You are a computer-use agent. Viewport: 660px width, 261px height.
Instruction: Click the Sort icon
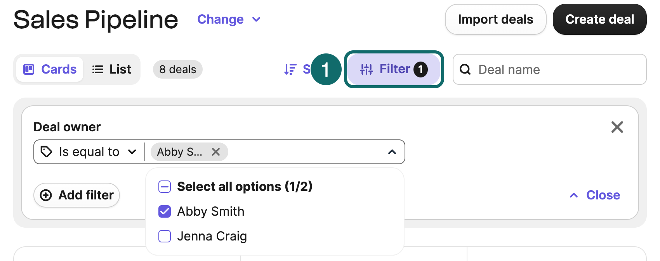tap(290, 69)
